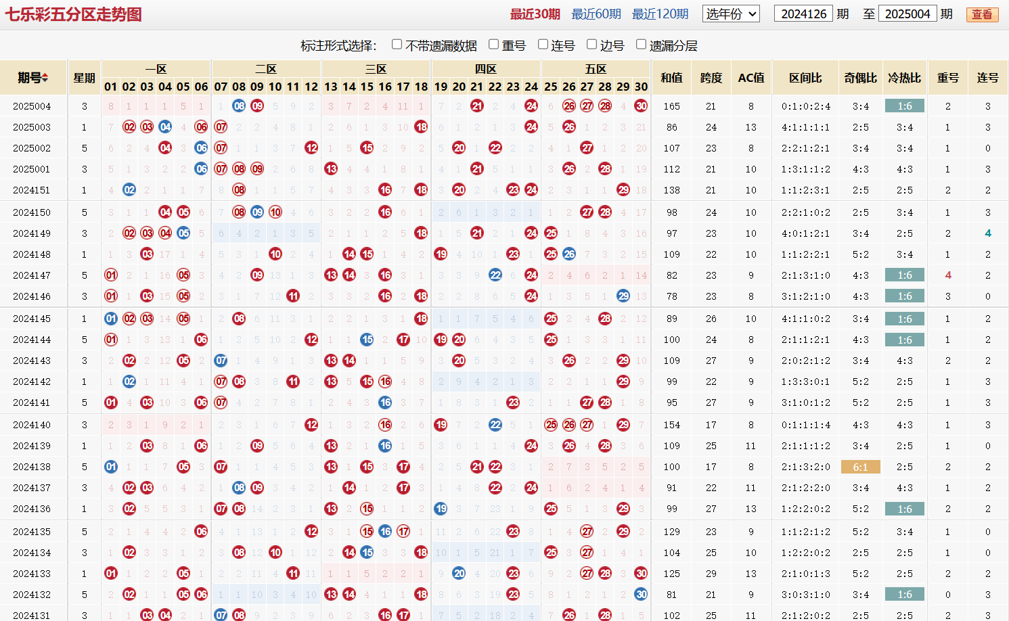Click blue ball 04 in row 2025003
Screen dimensions: 1009x621
pyautogui.click(x=165, y=127)
